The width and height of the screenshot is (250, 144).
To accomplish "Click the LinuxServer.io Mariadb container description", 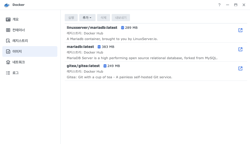I will click(x=112, y=39).
